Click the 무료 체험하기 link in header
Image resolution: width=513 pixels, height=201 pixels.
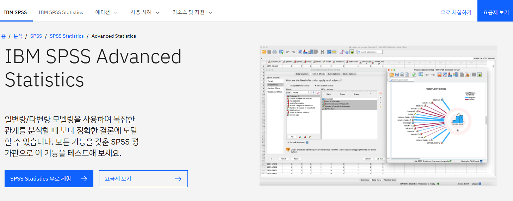[456, 12]
